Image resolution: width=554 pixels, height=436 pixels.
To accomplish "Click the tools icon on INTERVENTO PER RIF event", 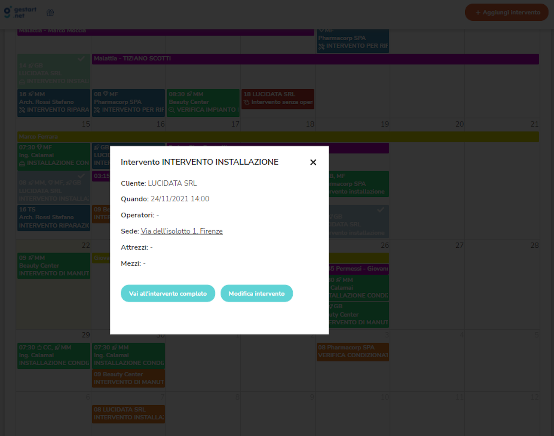I will pos(96,110).
